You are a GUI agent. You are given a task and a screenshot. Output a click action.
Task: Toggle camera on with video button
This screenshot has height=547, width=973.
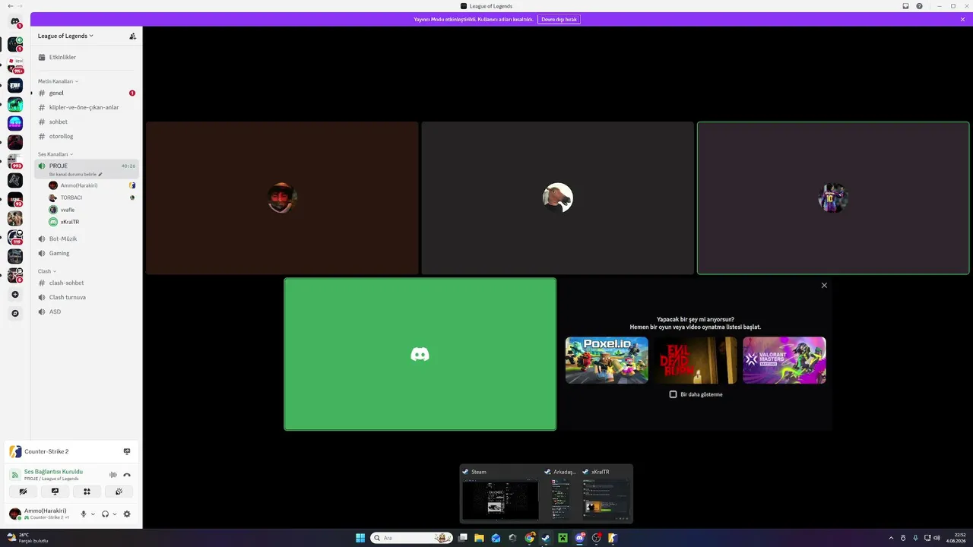23,492
